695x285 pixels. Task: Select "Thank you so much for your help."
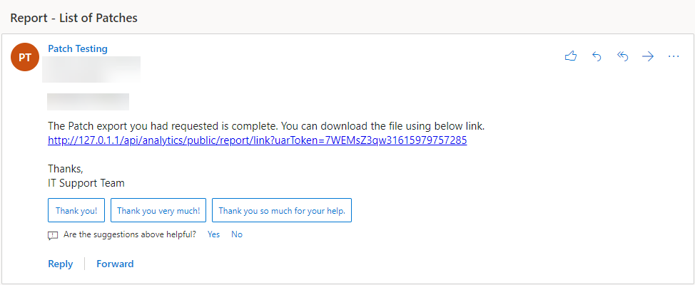tap(282, 210)
